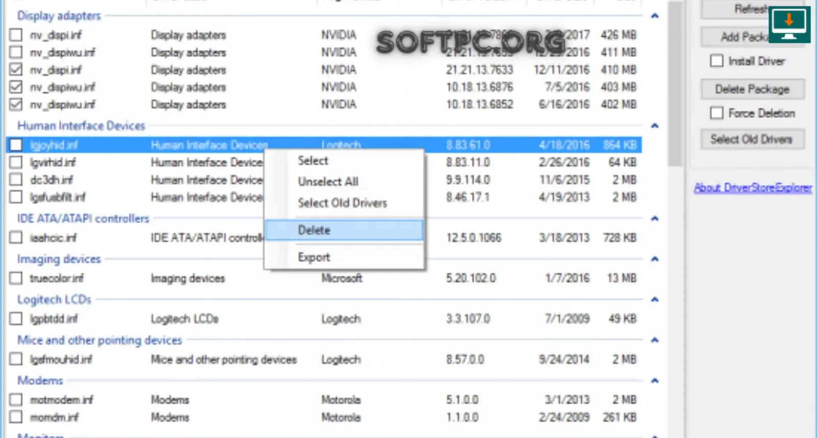Collapse the IDE ATA/ATAPI controllers group
This screenshot has height=438, width=817.
pos(655,218)
